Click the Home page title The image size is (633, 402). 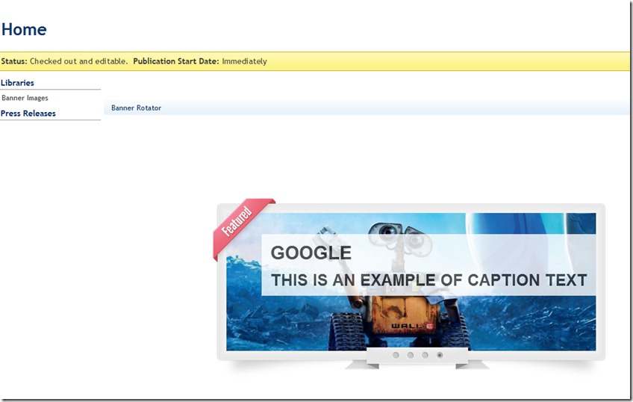24,29
